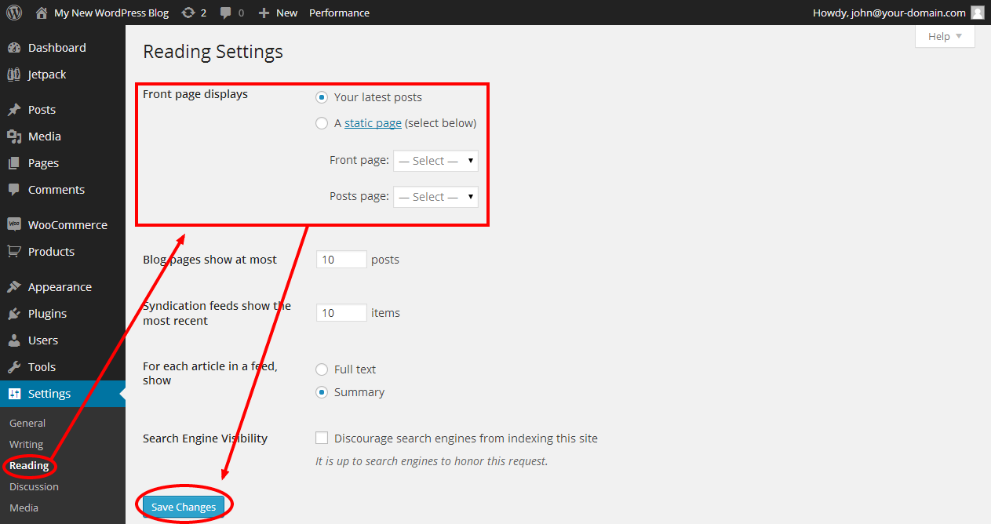The height and width of the screenshot is (524, 991).
Task: Enable Discourage search engines from indexing
Action: 322,438
